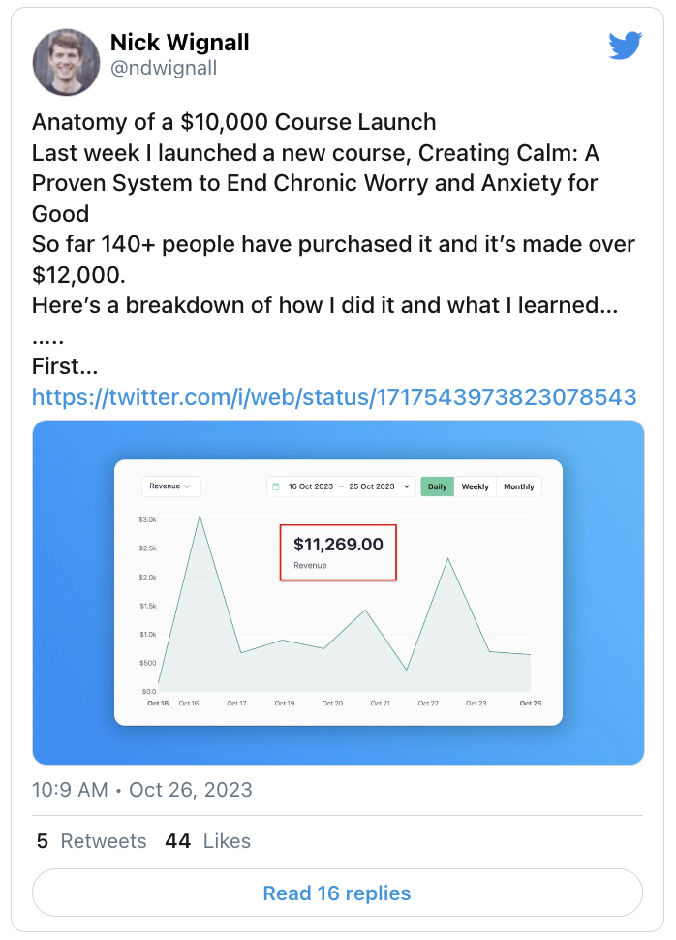676x940 pixels.
Task: Open the embedded revenue chart image
Action: [x=338, y=592]
